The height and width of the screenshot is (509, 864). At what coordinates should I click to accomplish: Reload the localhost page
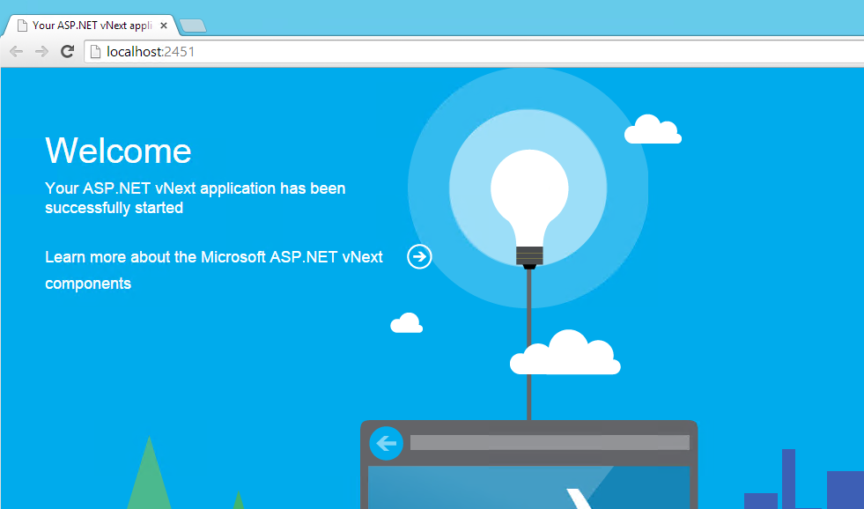click(x=67, y=52)
